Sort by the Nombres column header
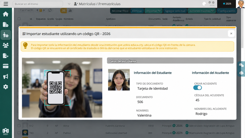This screenshot has width=245, height=138. 68,19
